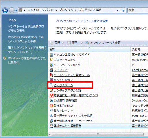The height and width of the screenshot is (138, 148).
Task: Click the ゆったり設定 2 program icon
Action: tap(51, 80)
